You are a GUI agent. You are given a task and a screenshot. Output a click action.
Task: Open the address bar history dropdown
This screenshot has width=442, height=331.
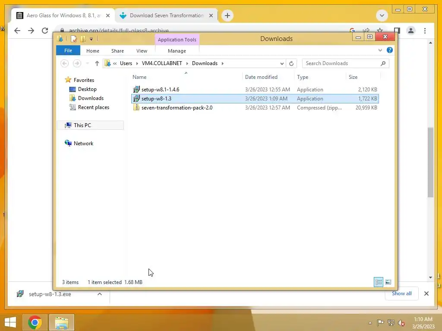coord(282,64)
